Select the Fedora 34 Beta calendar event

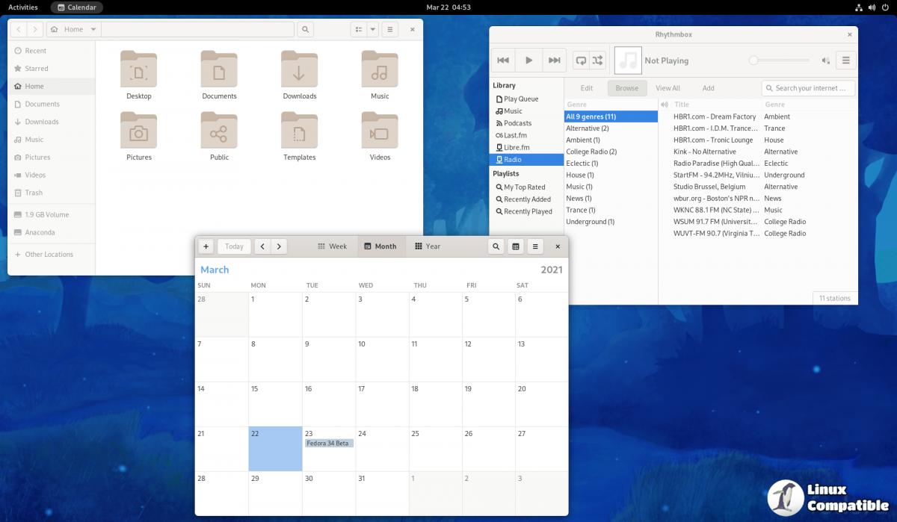(x=329, y=444)
